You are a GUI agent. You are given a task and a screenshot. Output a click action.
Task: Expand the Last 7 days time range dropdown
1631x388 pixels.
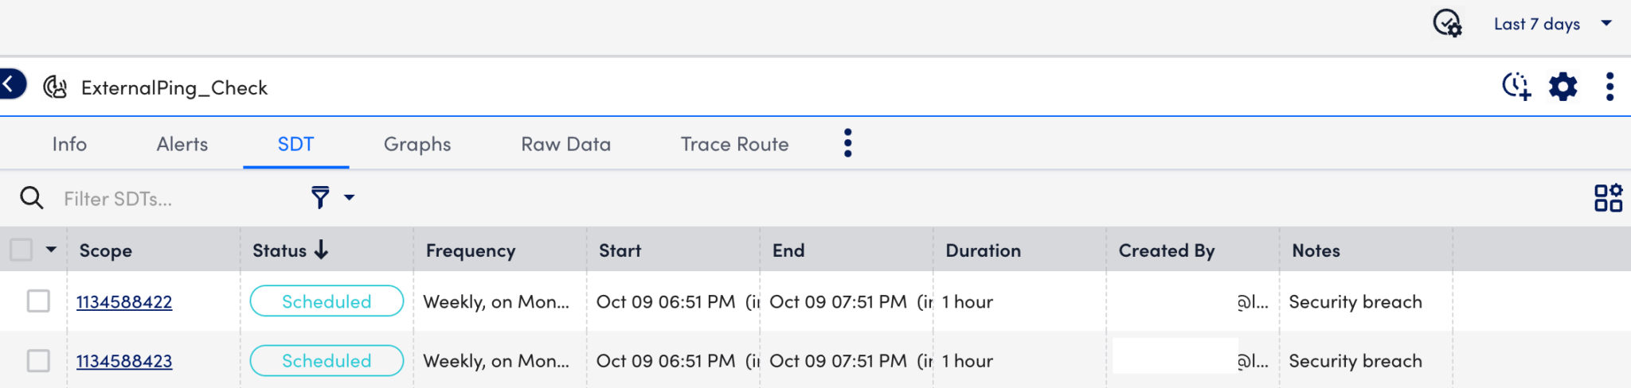pyautogui.click(x=1553, y=24)
